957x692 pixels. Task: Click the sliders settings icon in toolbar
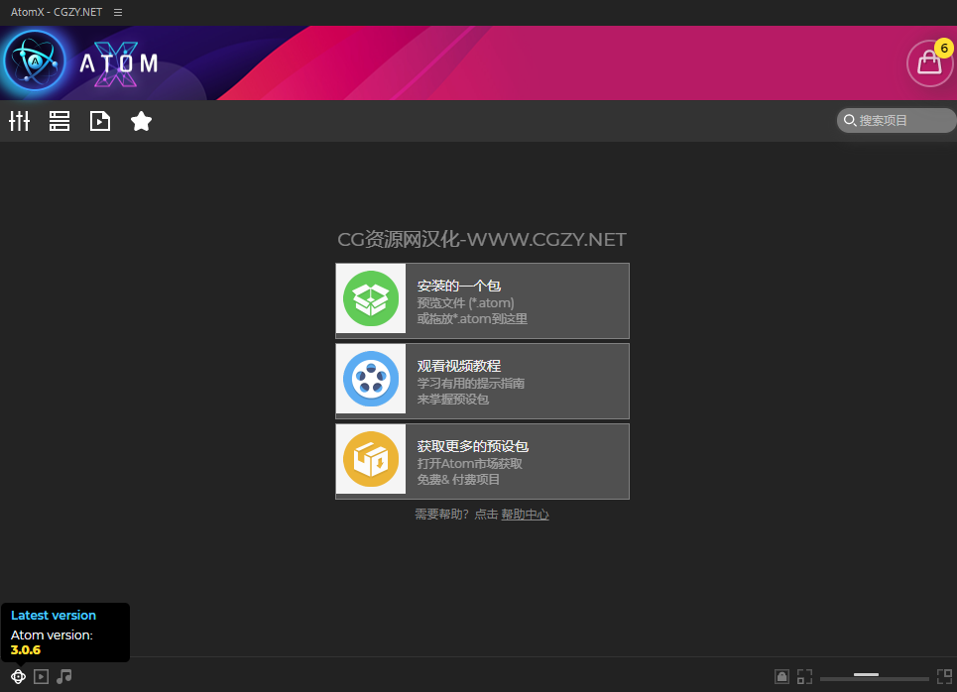20,121
